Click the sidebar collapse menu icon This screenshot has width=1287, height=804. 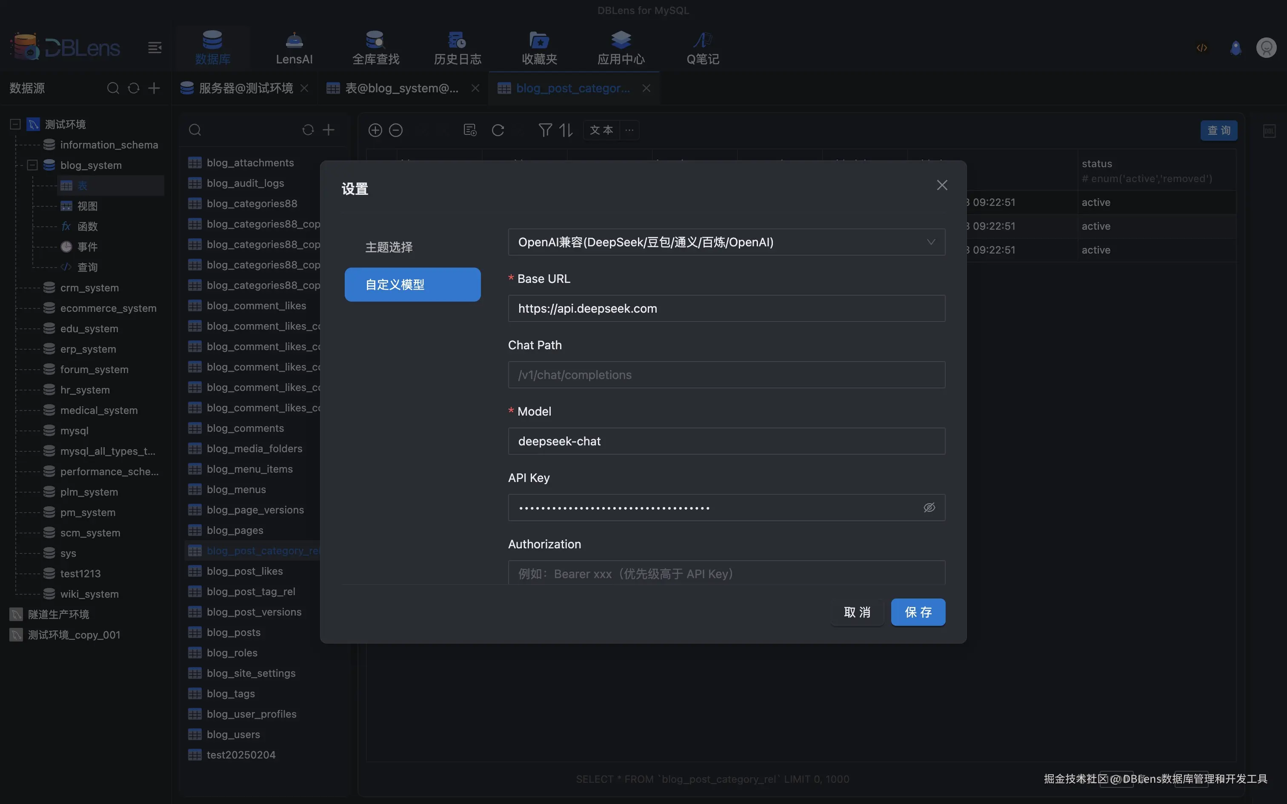tap(154, 48)
